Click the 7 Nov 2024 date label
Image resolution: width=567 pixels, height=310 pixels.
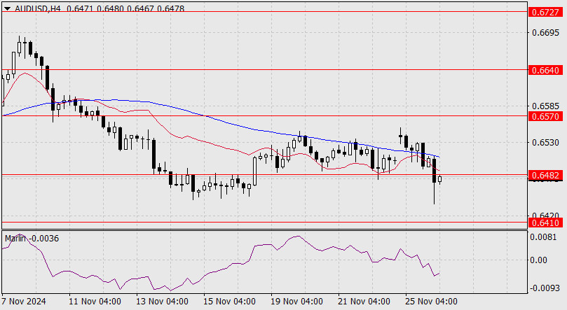coord(24,302)
